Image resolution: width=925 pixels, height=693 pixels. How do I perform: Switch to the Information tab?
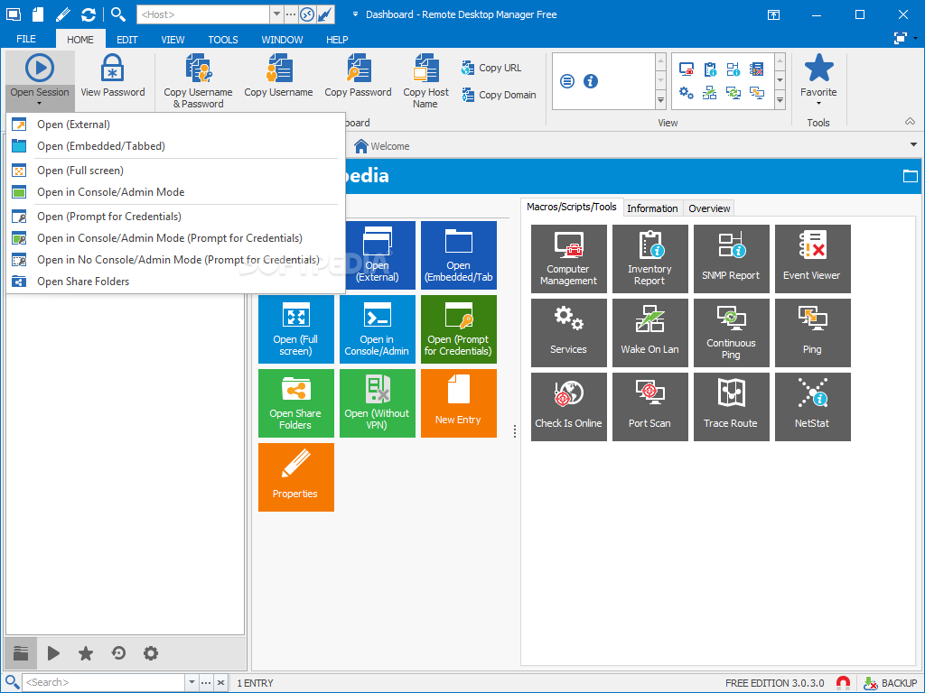[x=652, y=208]
